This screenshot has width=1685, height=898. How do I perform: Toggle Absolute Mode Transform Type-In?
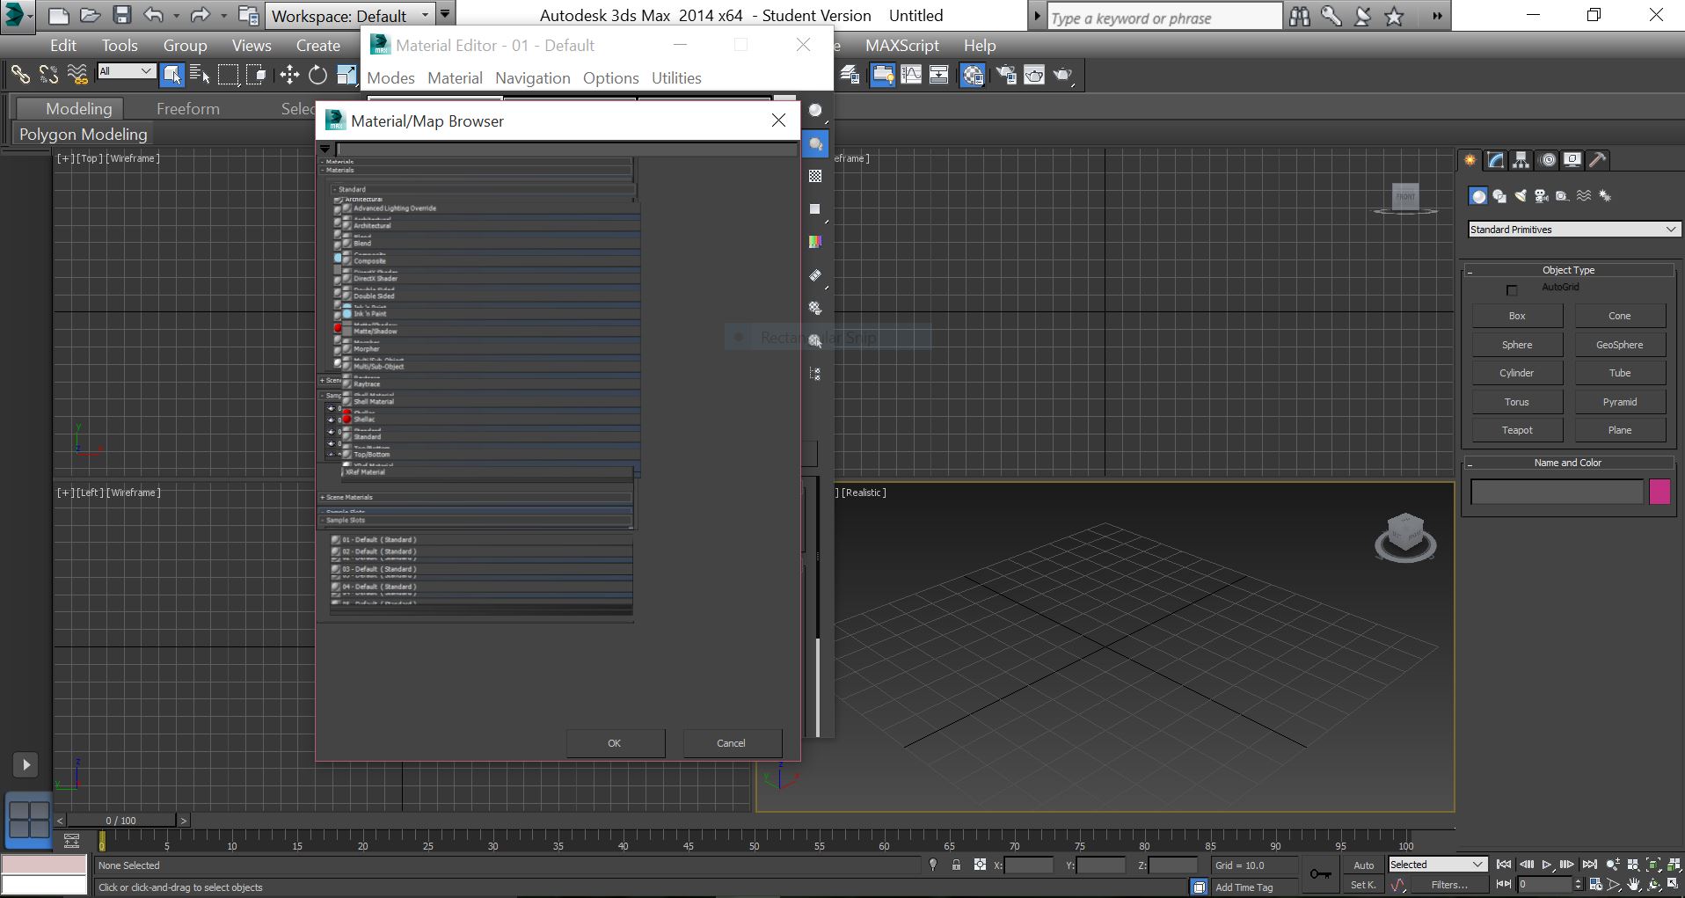tap(980, 865)
